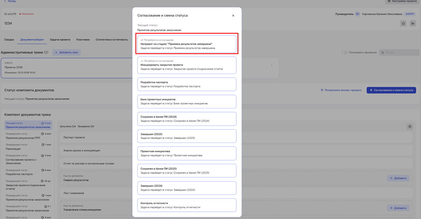Image resolution: width=421 pixels, height=219 pixels.
Task: Select the Проектная инициатива status option
Action: click(x=187, y=154)
